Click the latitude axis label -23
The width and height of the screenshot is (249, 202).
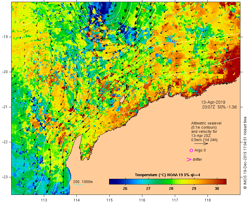5,177
